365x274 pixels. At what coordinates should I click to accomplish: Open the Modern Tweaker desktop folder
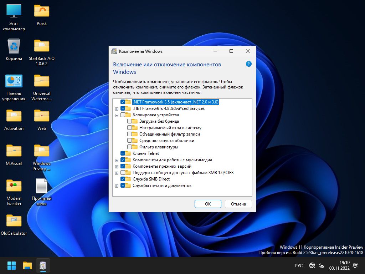pos(14,186)
